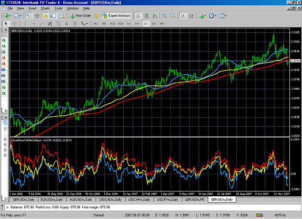Collapse the Navigator tree root minus box
Screen dimensions: 302x219
[5, 129]
